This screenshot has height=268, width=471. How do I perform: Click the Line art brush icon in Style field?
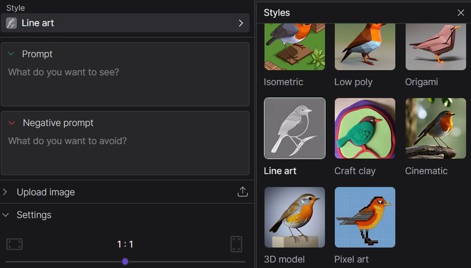11,23
